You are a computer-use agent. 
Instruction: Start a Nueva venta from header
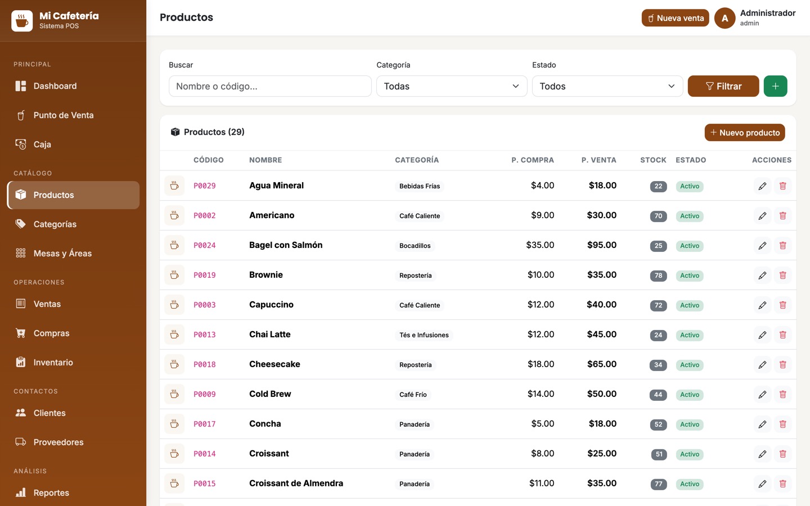click(675, 18)
